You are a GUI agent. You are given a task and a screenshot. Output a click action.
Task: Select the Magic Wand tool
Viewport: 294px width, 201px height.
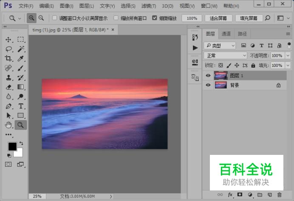(x=21, y=49)
